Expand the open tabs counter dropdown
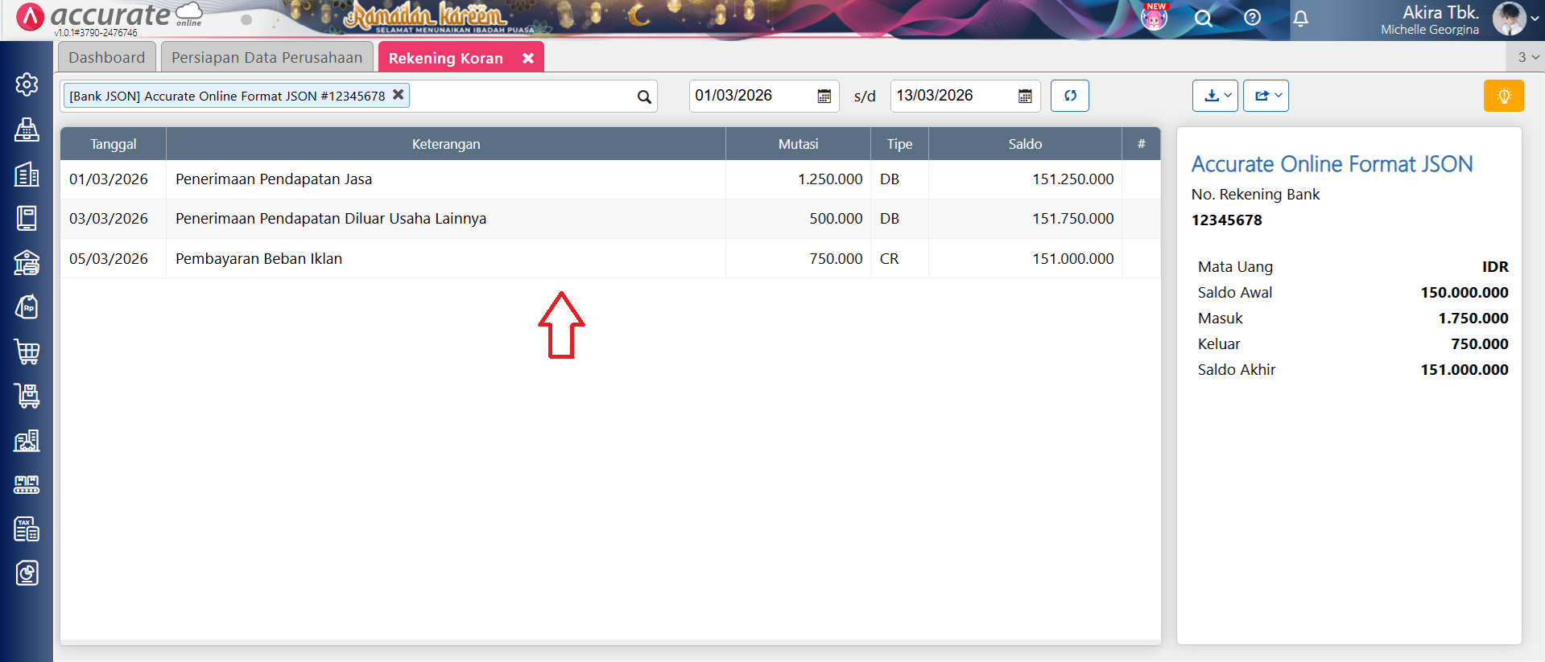This screenshot has width=1545, height=662. coord(1527,57)
